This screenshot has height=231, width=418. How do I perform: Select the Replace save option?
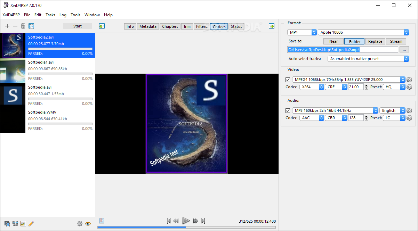tap(375, 41)
